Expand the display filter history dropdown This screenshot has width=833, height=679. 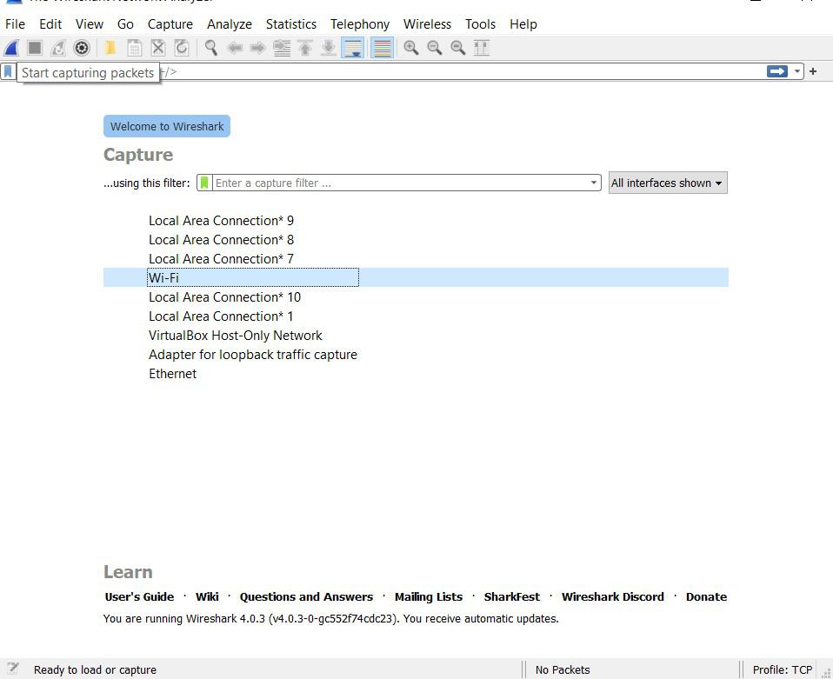coord(796,71)
